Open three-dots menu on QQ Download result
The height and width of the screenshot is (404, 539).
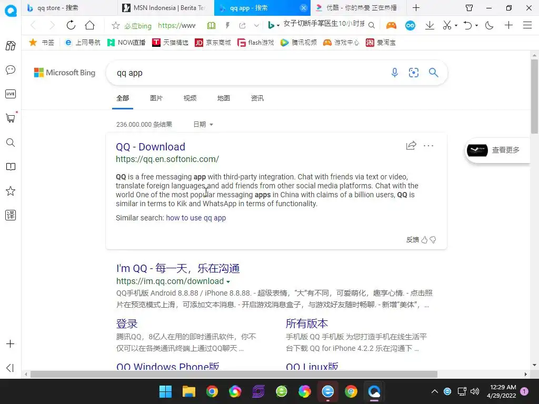[428, 146]
